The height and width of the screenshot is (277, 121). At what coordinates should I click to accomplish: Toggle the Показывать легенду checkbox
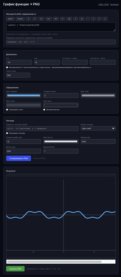click(x=7, y=133)
